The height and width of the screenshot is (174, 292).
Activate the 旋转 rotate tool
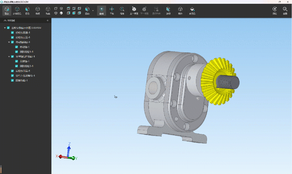coord(101,11)
